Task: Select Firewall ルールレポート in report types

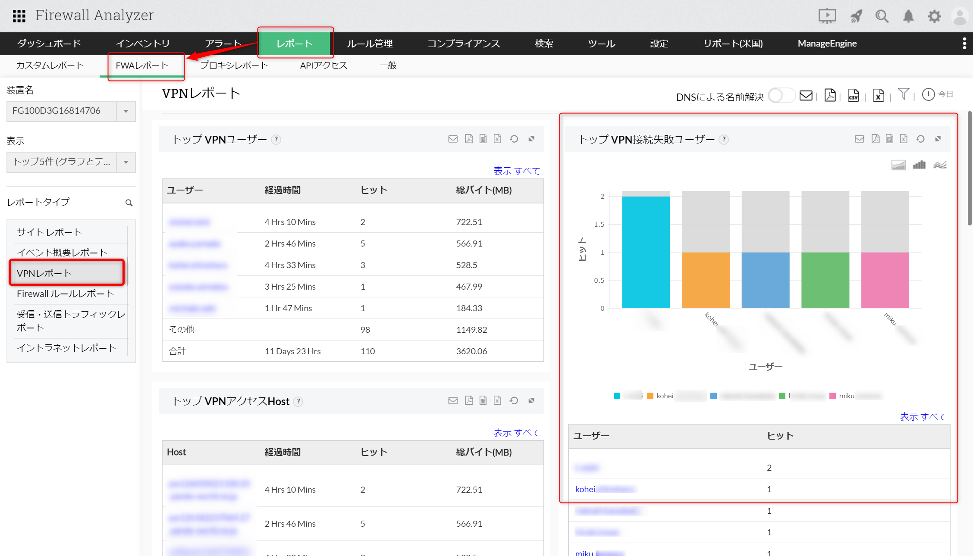Action: 66,294
